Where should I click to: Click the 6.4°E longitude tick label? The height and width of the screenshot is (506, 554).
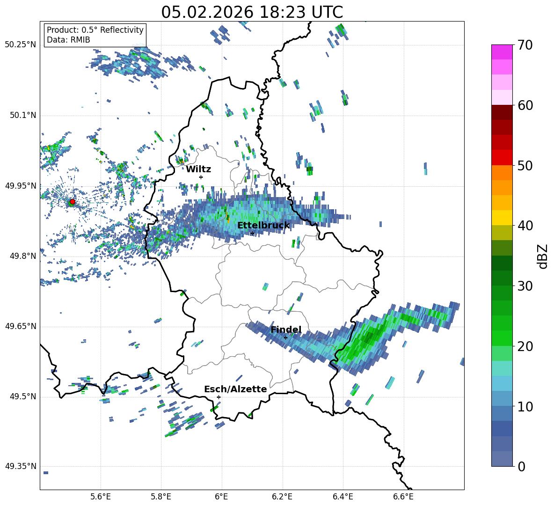coord(343,497)
